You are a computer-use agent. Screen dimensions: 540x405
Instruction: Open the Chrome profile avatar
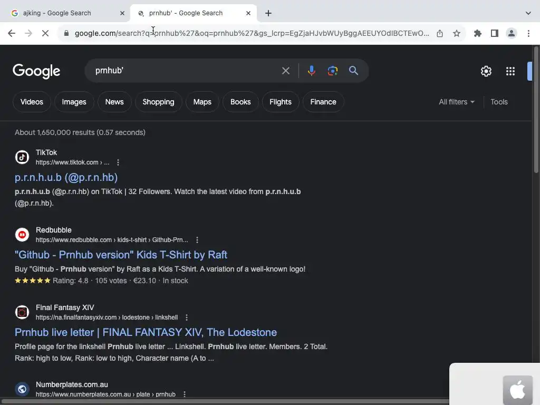click(x=512, y=33)
